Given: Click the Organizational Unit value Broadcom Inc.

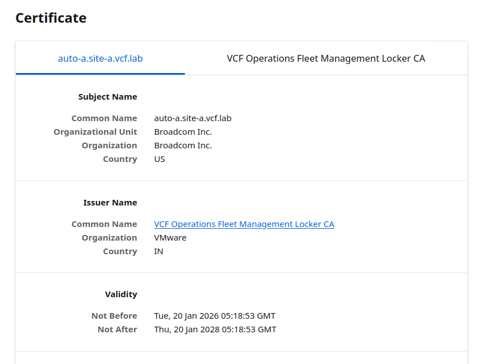Looking at the screenshot, I should [x=183, y=132].
